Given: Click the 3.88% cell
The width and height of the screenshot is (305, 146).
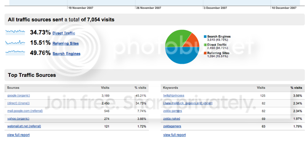Looking at the screenshot, I should coord(141,119).
